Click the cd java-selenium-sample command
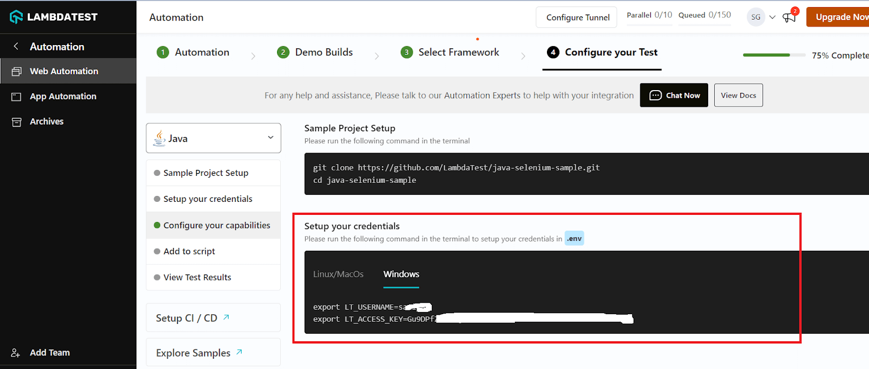The image size is (869, 369). [x=364, y=180]
